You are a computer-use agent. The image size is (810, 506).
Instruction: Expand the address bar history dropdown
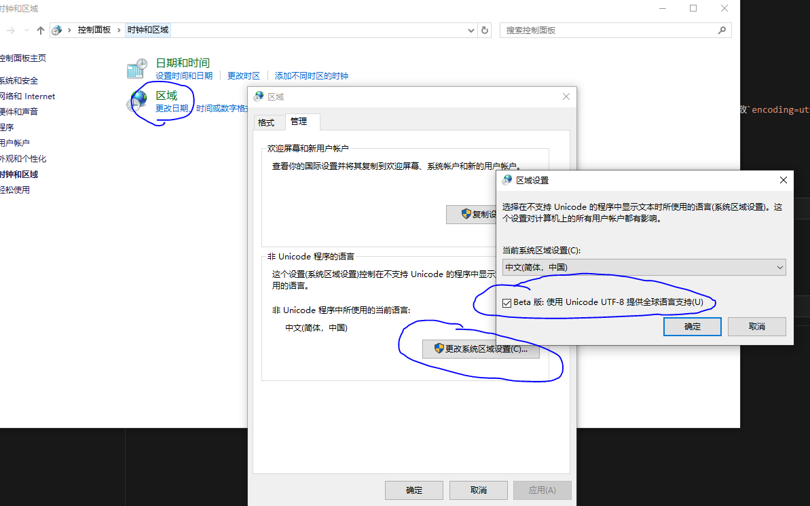click(471, 31)
